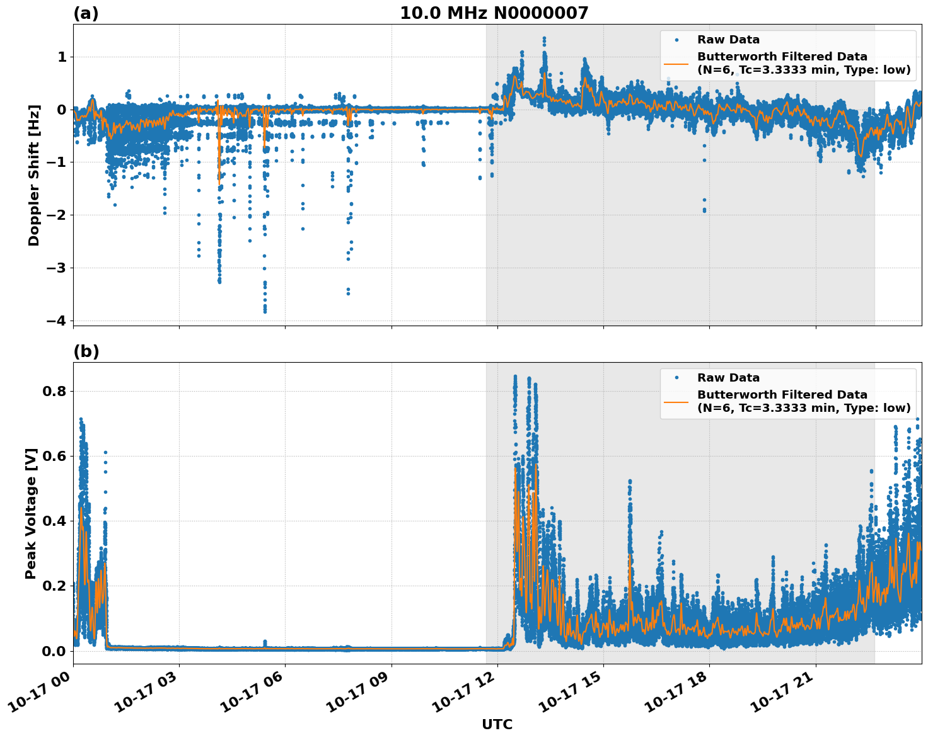Viewport: 928px width, 738px height.
Task: Click "Raw Data" text in panel (a) legend
Action: coord(728,40)
